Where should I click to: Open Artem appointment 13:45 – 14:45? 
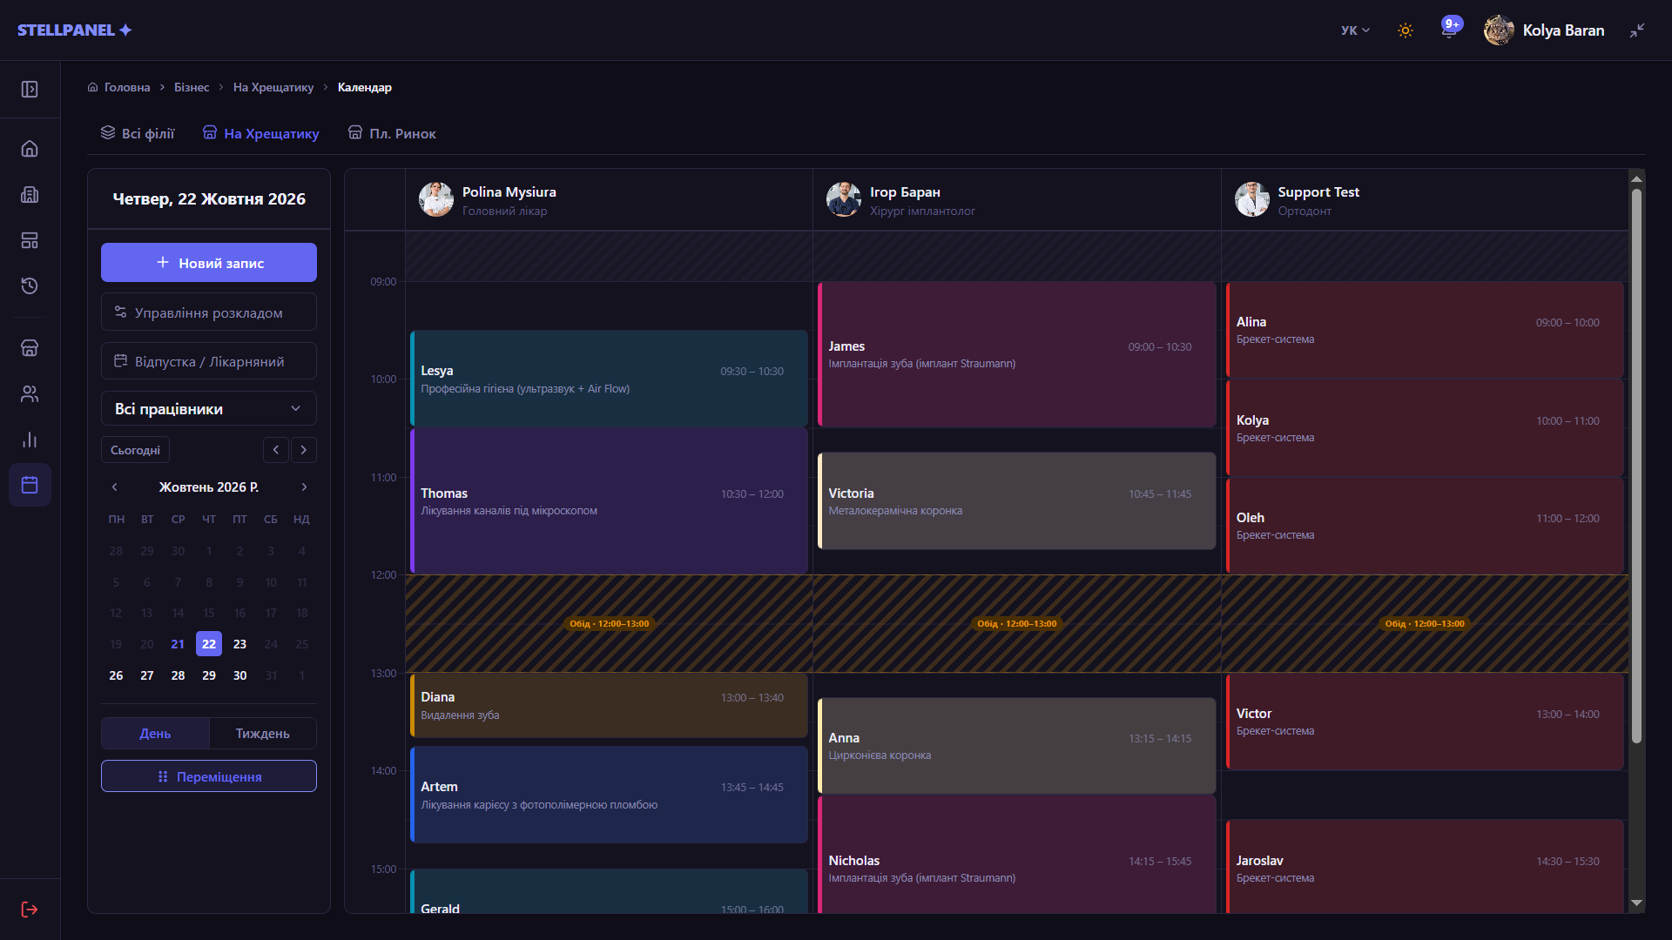click(x=609, y=795)
